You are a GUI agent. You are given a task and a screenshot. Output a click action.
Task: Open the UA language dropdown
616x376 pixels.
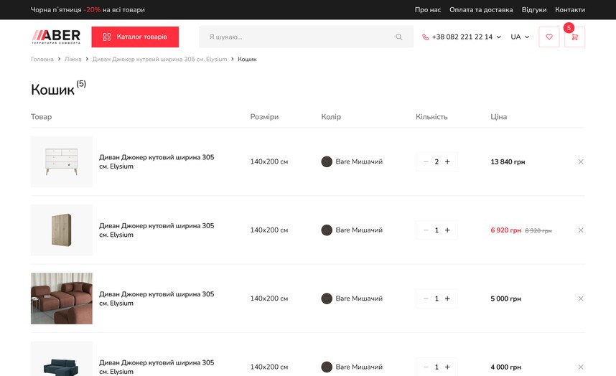coord(520,37)
